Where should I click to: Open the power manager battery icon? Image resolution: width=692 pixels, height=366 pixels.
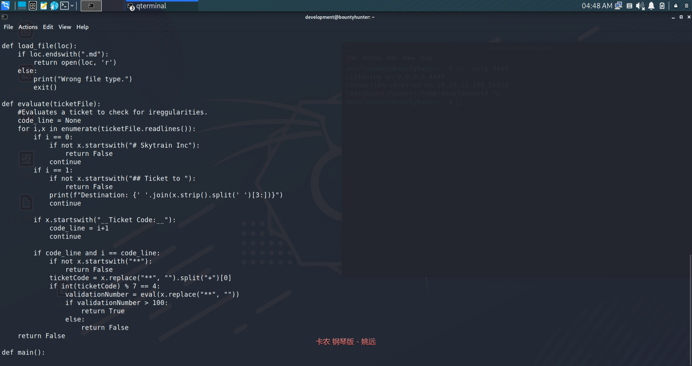(662, 6)
